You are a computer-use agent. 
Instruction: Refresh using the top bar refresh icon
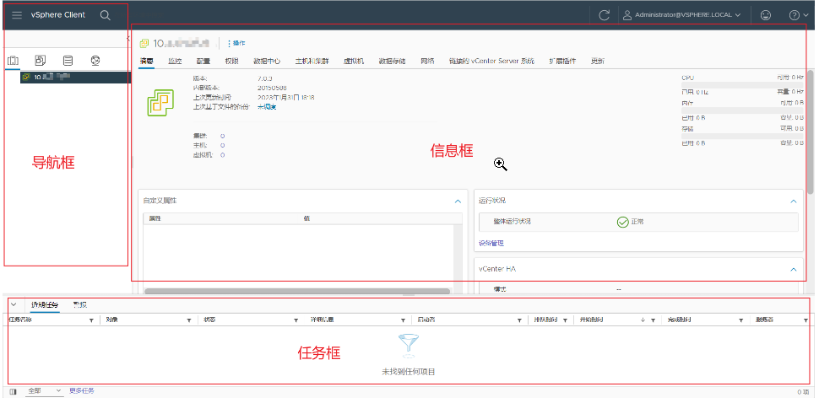point(605,15)
